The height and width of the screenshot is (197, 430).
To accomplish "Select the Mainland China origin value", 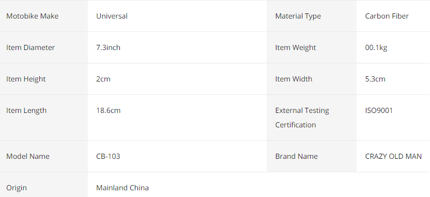I will click(x=122, y=188).
